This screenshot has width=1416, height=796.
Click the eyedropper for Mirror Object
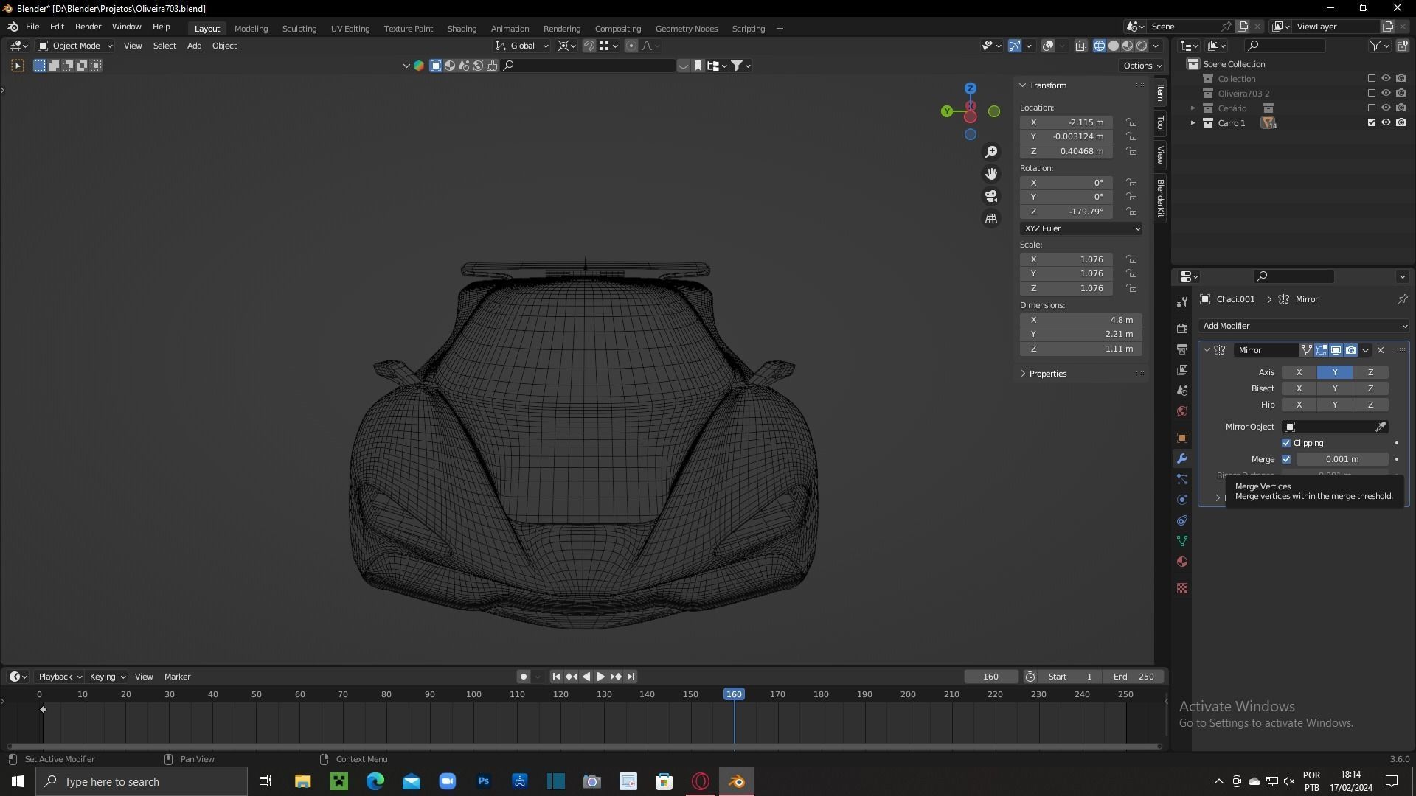tap(1381, 427)
